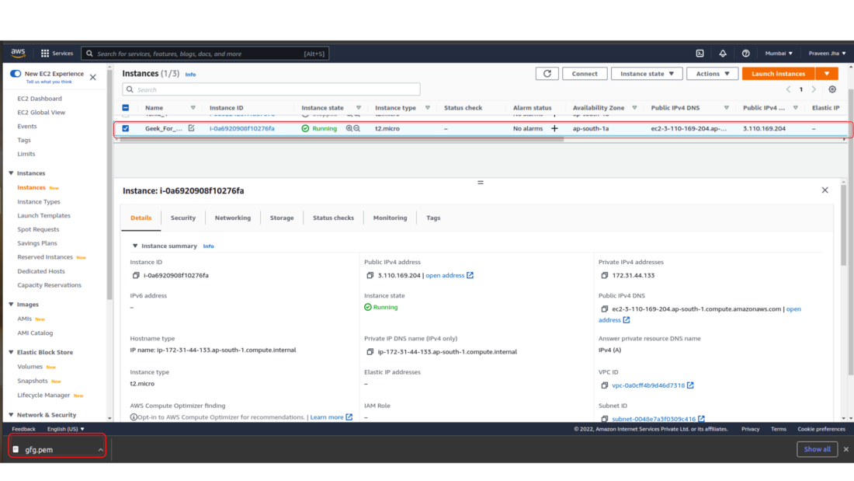Open the help question mark icon

coord(745,54)
